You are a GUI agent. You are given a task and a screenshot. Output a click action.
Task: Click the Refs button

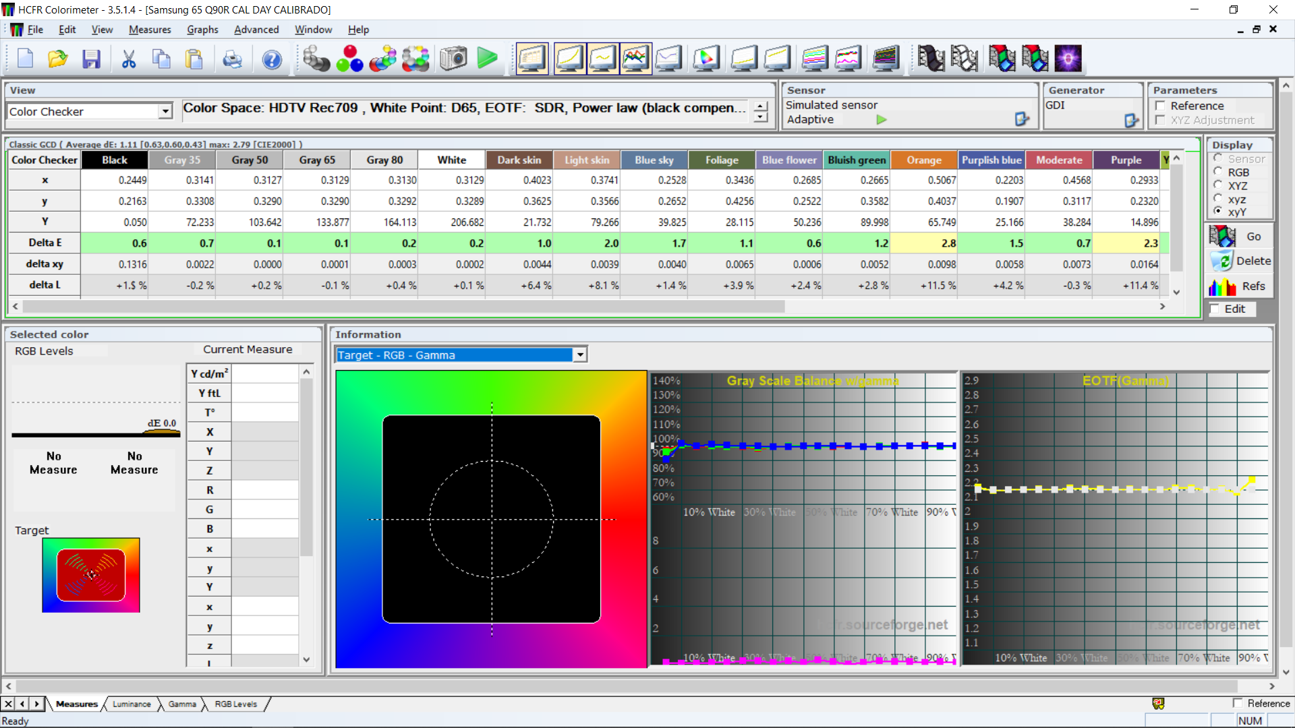1240,286
